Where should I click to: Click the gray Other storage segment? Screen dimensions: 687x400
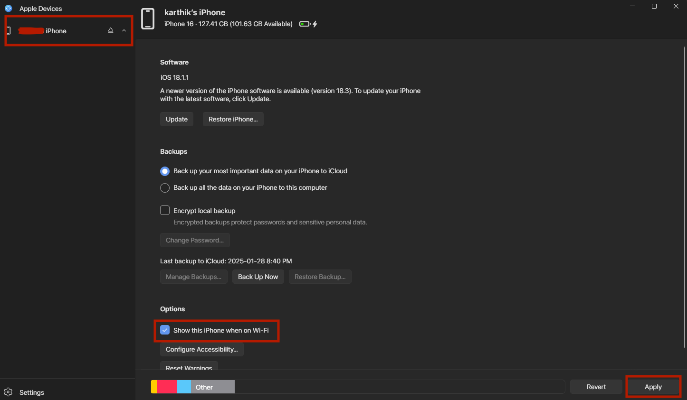pos(213,387)
